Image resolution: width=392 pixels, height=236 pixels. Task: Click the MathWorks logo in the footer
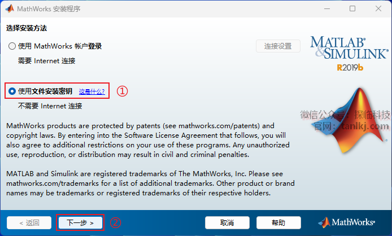(346, 222)
